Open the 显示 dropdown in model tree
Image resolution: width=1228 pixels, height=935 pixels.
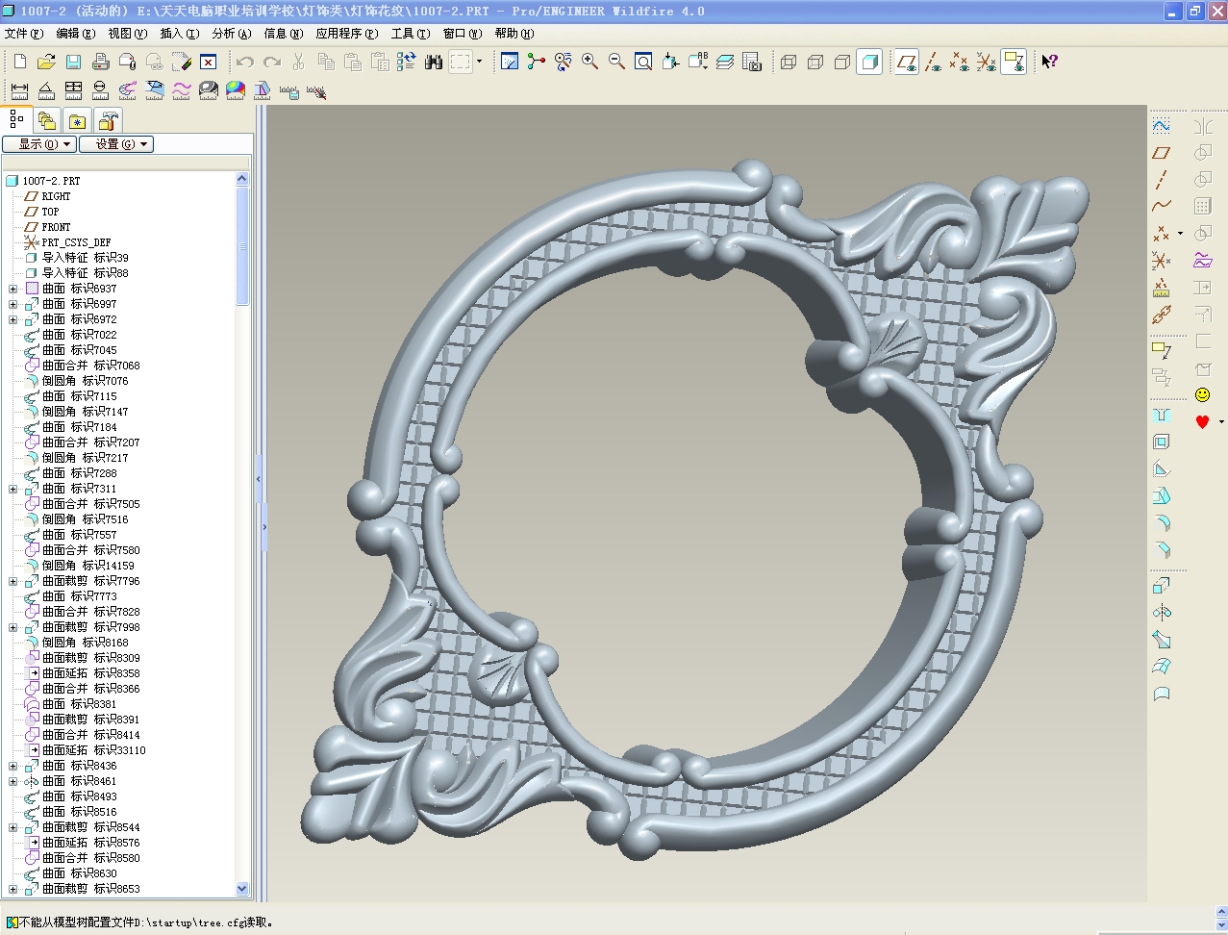pyautogui.click(x=39, y=144)
